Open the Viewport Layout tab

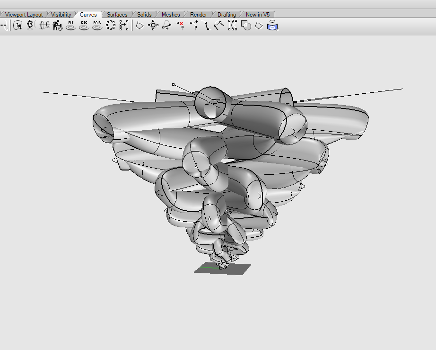pyautogui.click(x=24, y=15)
